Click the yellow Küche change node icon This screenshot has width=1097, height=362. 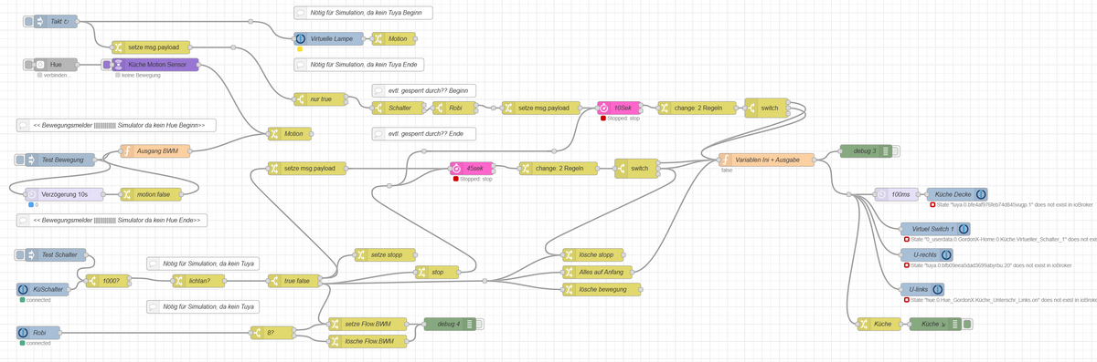click(864, 324)
